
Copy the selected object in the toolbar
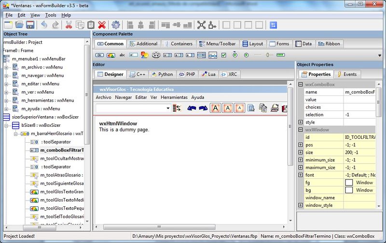80,25
